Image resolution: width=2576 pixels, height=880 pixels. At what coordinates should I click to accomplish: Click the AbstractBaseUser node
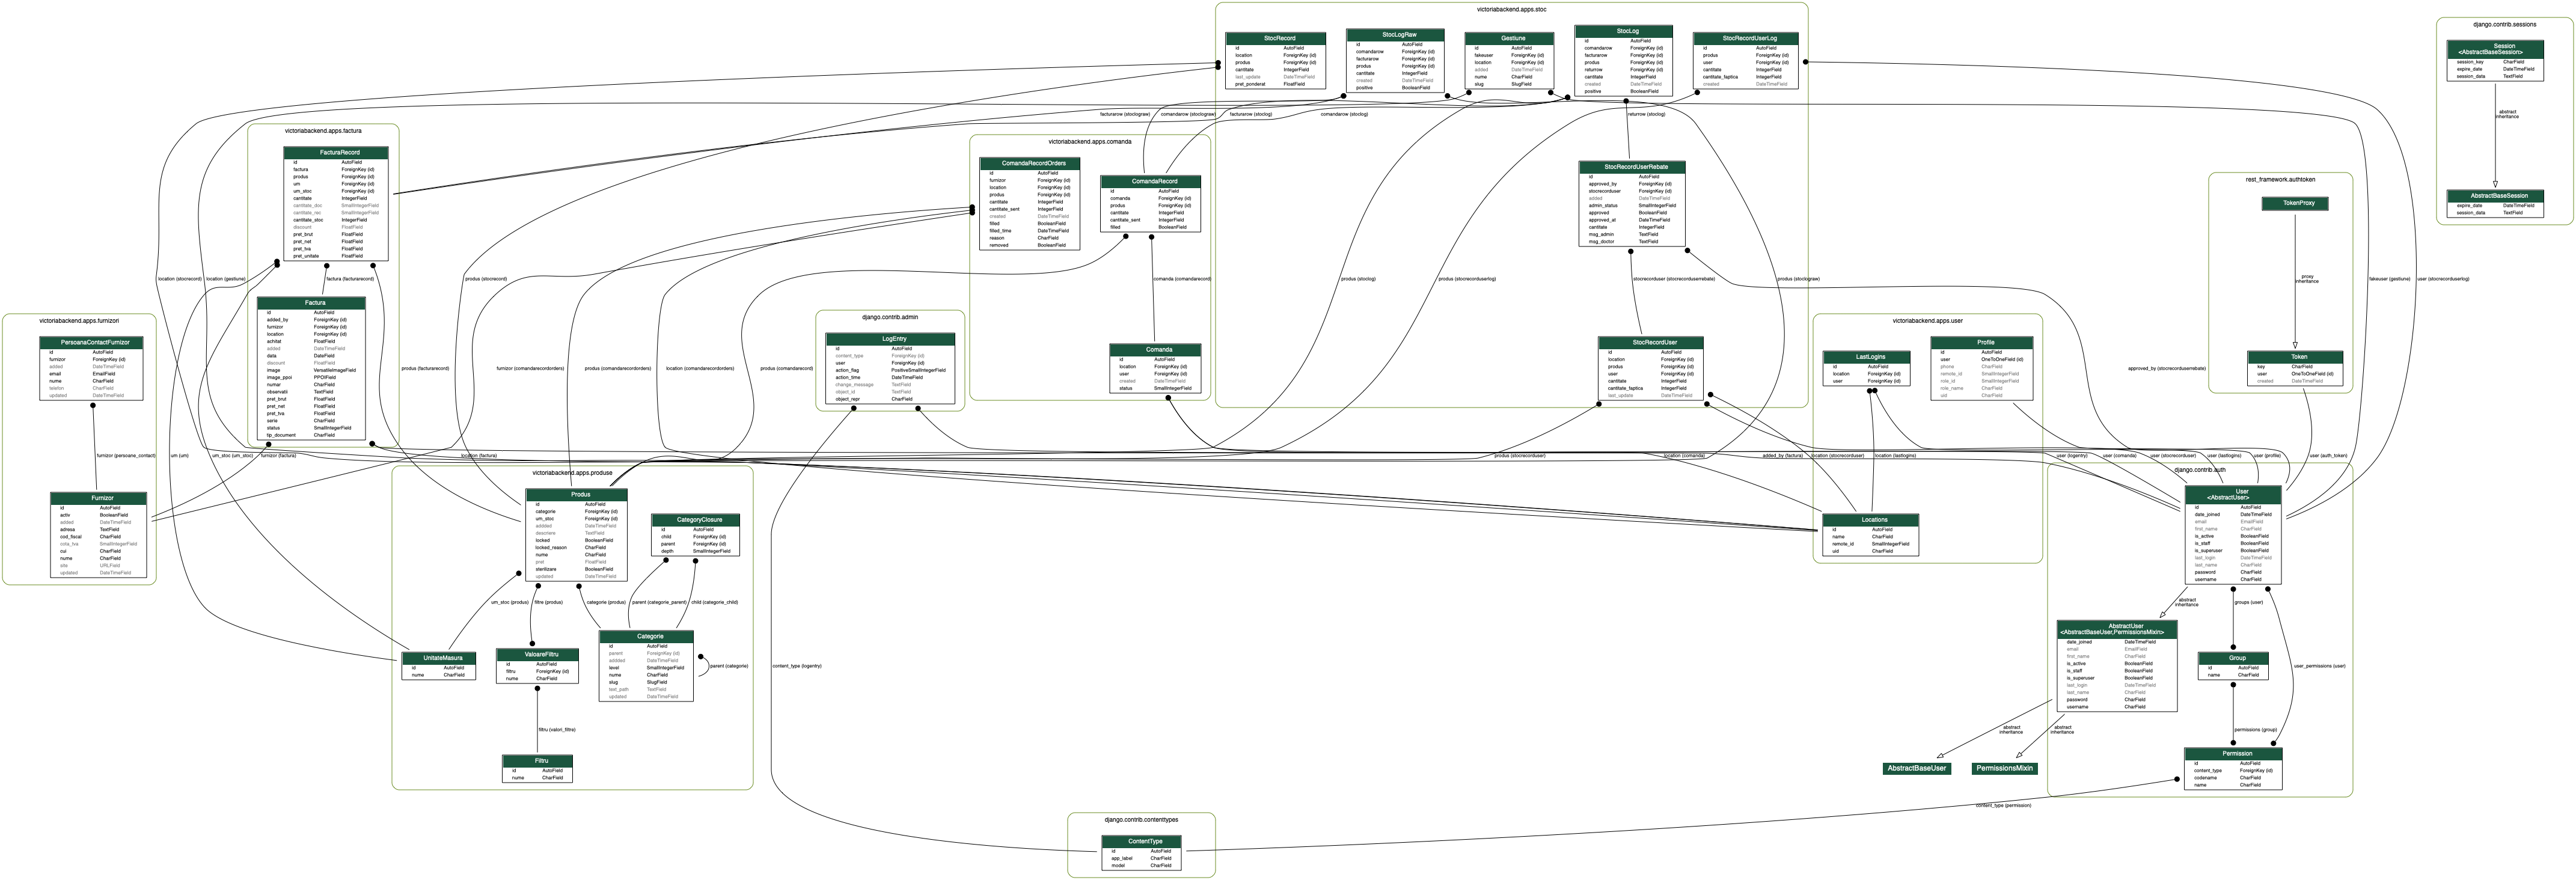coord(1916,768)
